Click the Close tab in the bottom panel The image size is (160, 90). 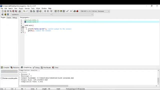pos(55,67)
